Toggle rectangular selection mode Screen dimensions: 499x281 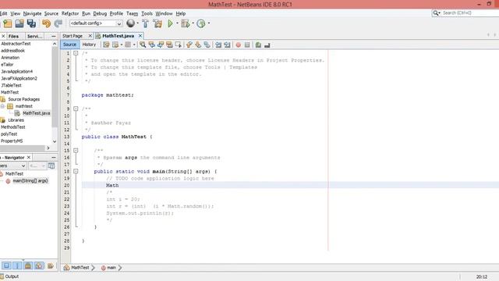pos(178,44)
